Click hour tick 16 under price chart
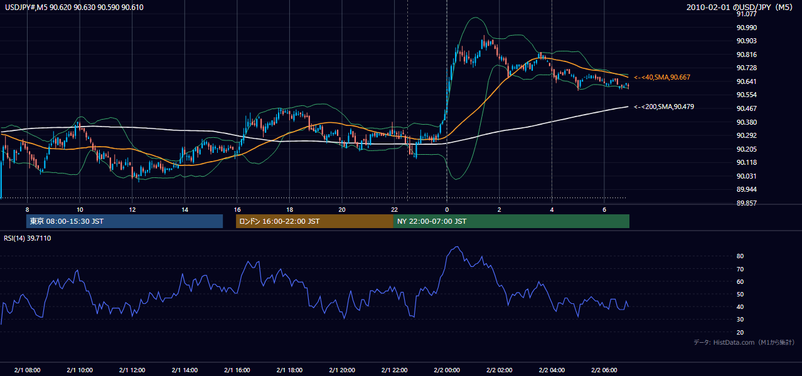Viewport: 802px width, 376px height. [x=237, y=209]
